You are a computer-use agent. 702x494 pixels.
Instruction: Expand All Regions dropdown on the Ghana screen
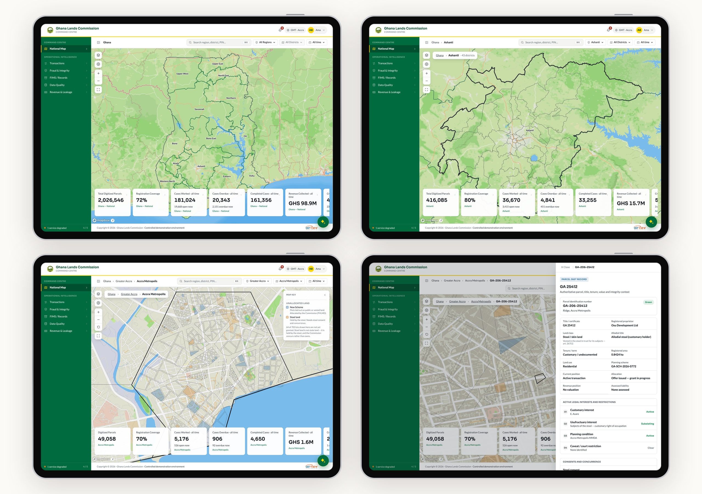[x=265, y=43]
